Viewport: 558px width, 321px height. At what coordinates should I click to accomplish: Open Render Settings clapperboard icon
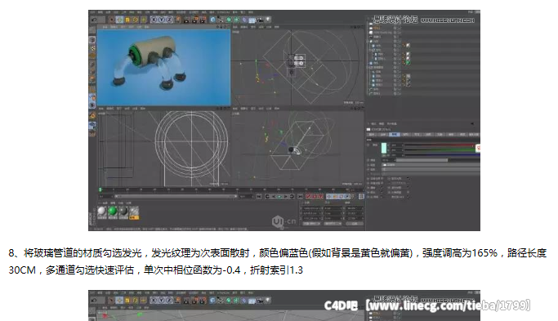203,20
